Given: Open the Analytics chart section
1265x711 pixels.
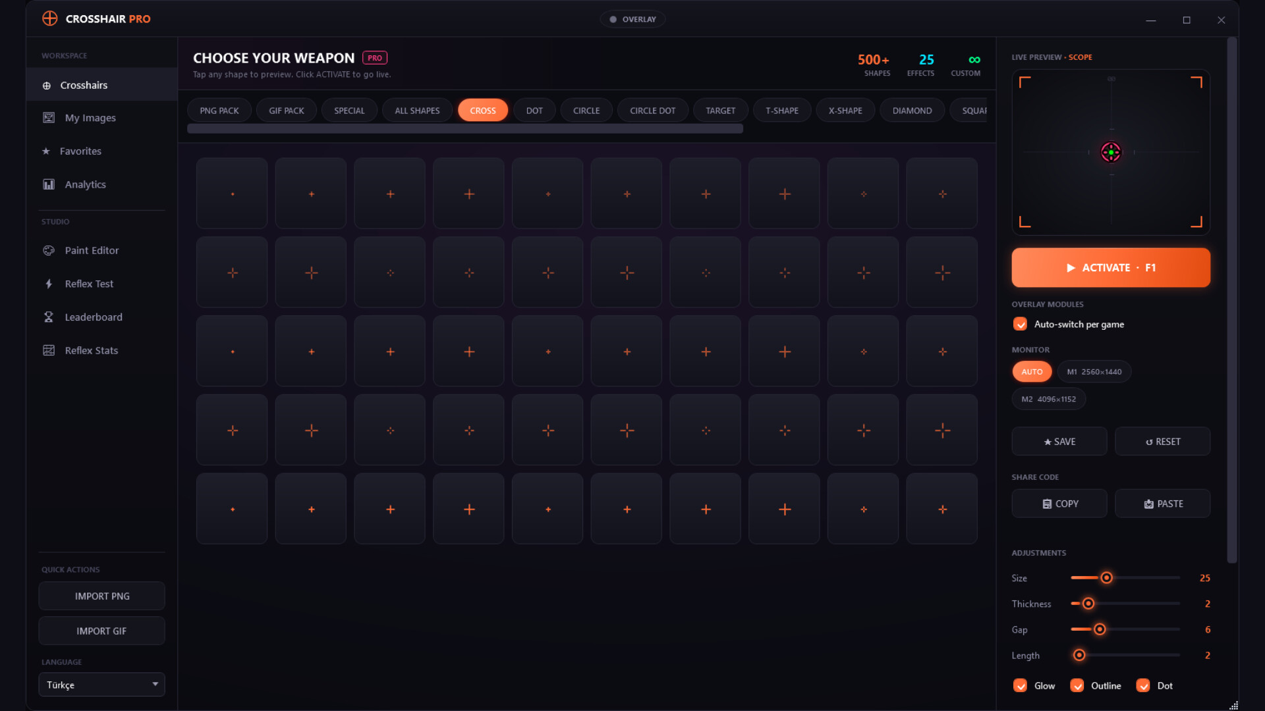Looking at the screenshot, I should click(x=101, y=184).
